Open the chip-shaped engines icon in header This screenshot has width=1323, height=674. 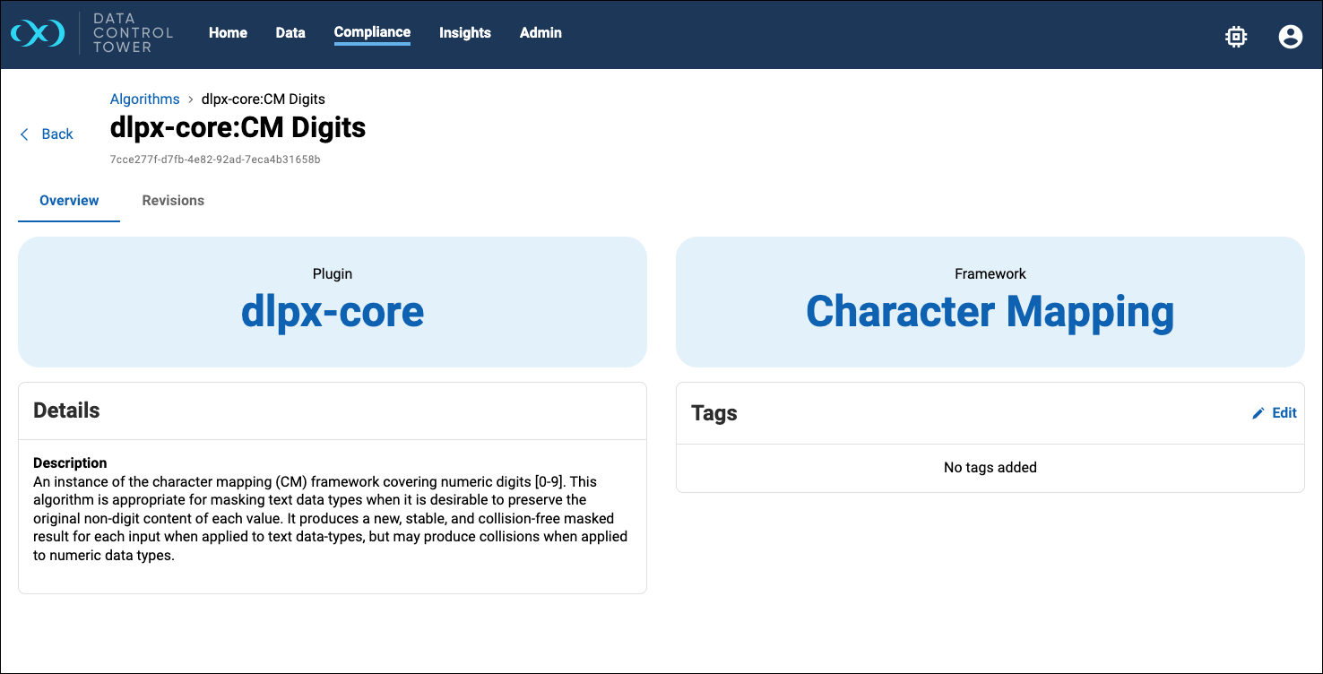click(1236, 37)
